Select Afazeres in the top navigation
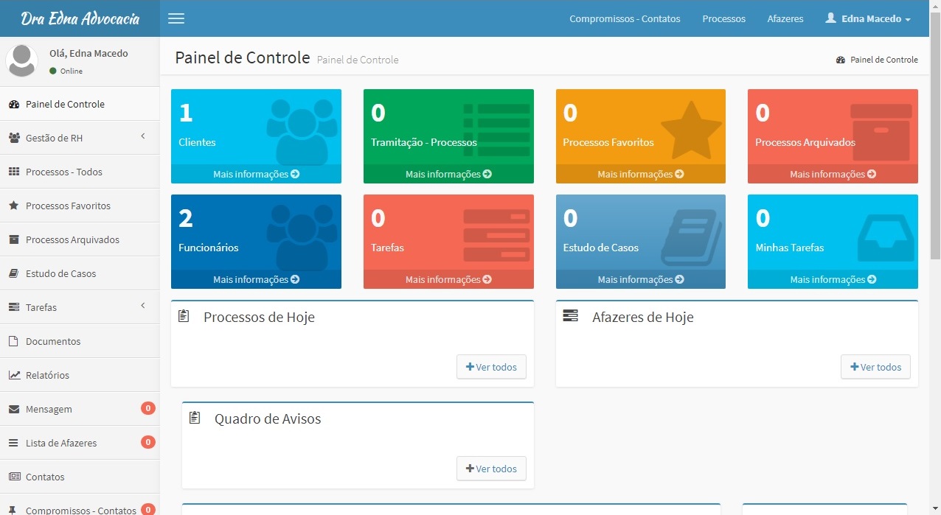This screenshot has height=515, width=941. pos(785,18)
